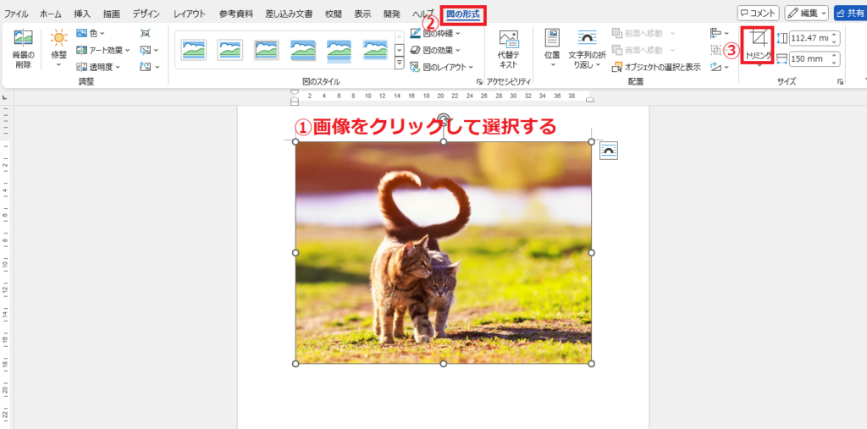Switch to the デザイン tab
The image size is (867, 429).
146,14
